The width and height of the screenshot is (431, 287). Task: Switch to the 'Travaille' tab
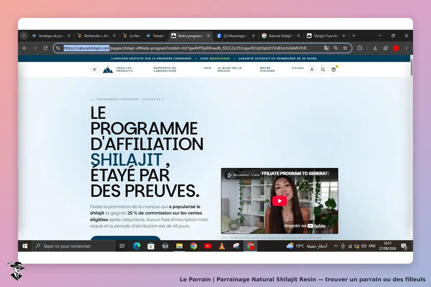pos(155,36)
